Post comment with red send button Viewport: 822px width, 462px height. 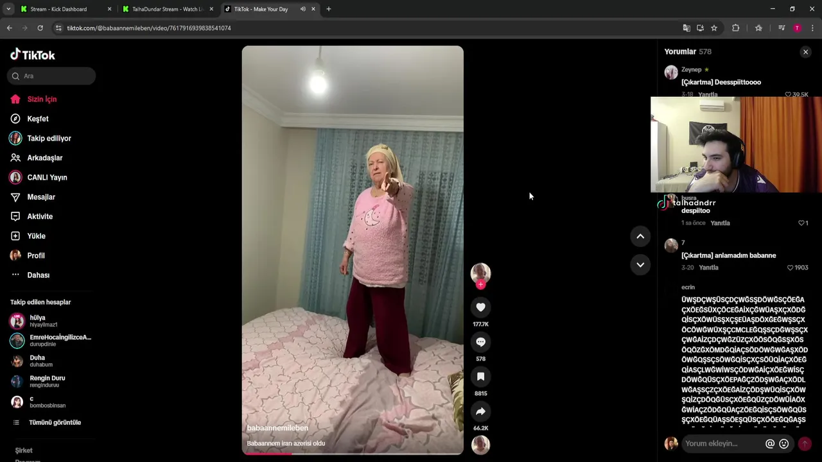[x=805, y=443]
